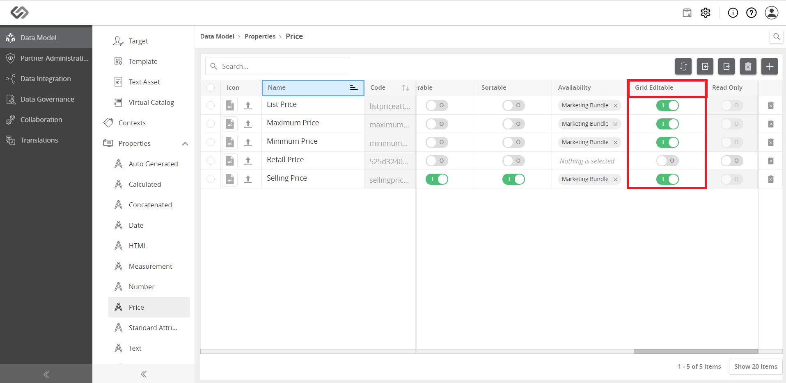
Task: Upload icon for List Price
Action: pyautogui.click(x=248, y=106)
